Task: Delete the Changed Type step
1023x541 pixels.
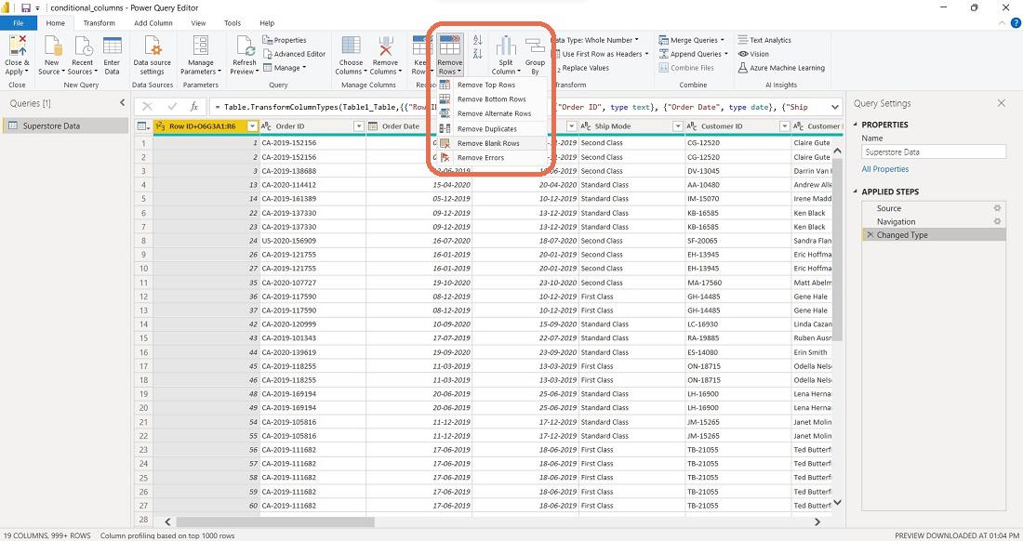Action: [870, 234]
